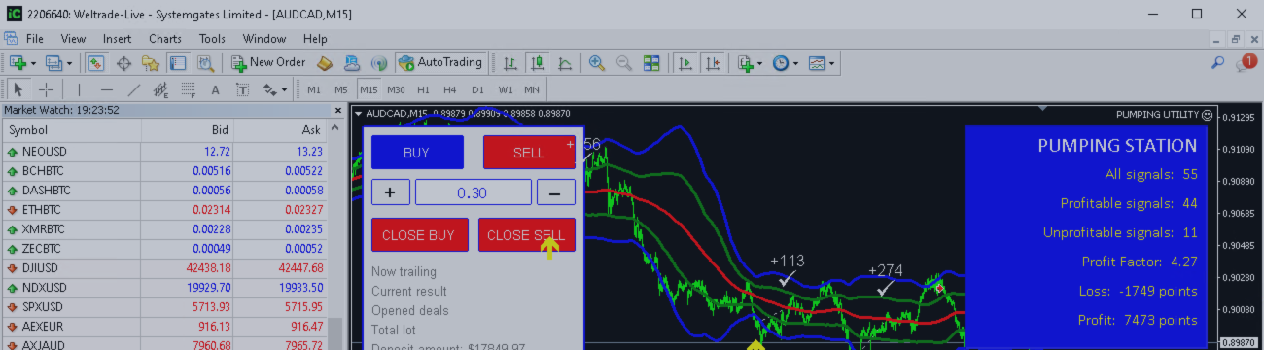Pick the Text 'A' drawing tool
The height and width of the screenshot is (350, 1264).
coord(216,89)
